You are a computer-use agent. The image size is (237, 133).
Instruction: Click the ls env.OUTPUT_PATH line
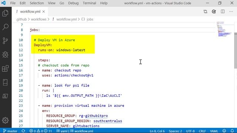[84, 96]
